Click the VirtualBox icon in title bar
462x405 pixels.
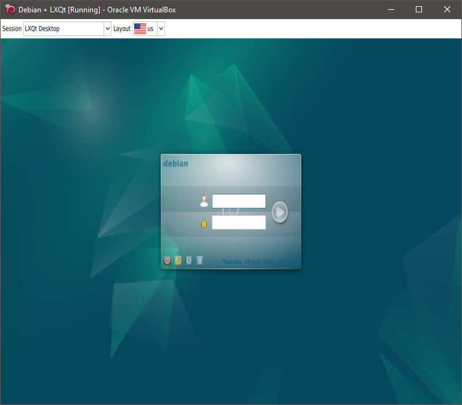pos(10,9)
